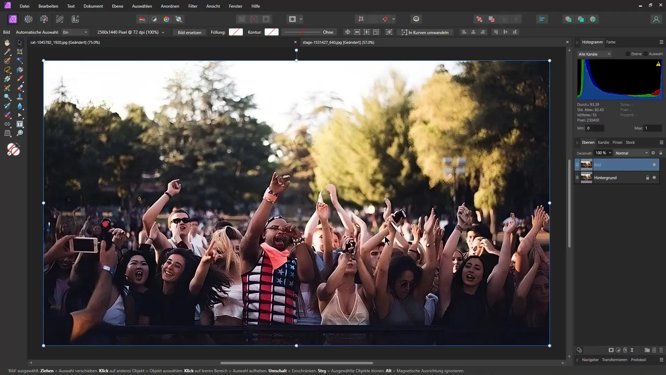666x375 pixels.
Task: Open the Histogramm panel options menu
Action: [x=661, y=42]
